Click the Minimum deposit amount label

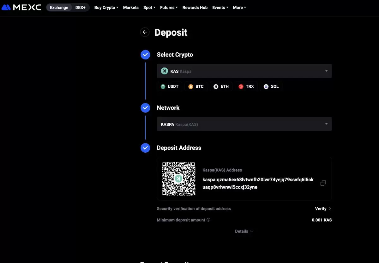(x=181, y=220)
